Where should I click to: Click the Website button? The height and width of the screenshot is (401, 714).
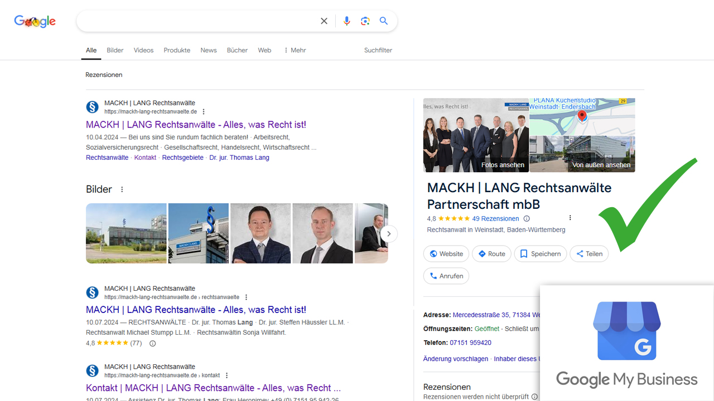point(446,254)
